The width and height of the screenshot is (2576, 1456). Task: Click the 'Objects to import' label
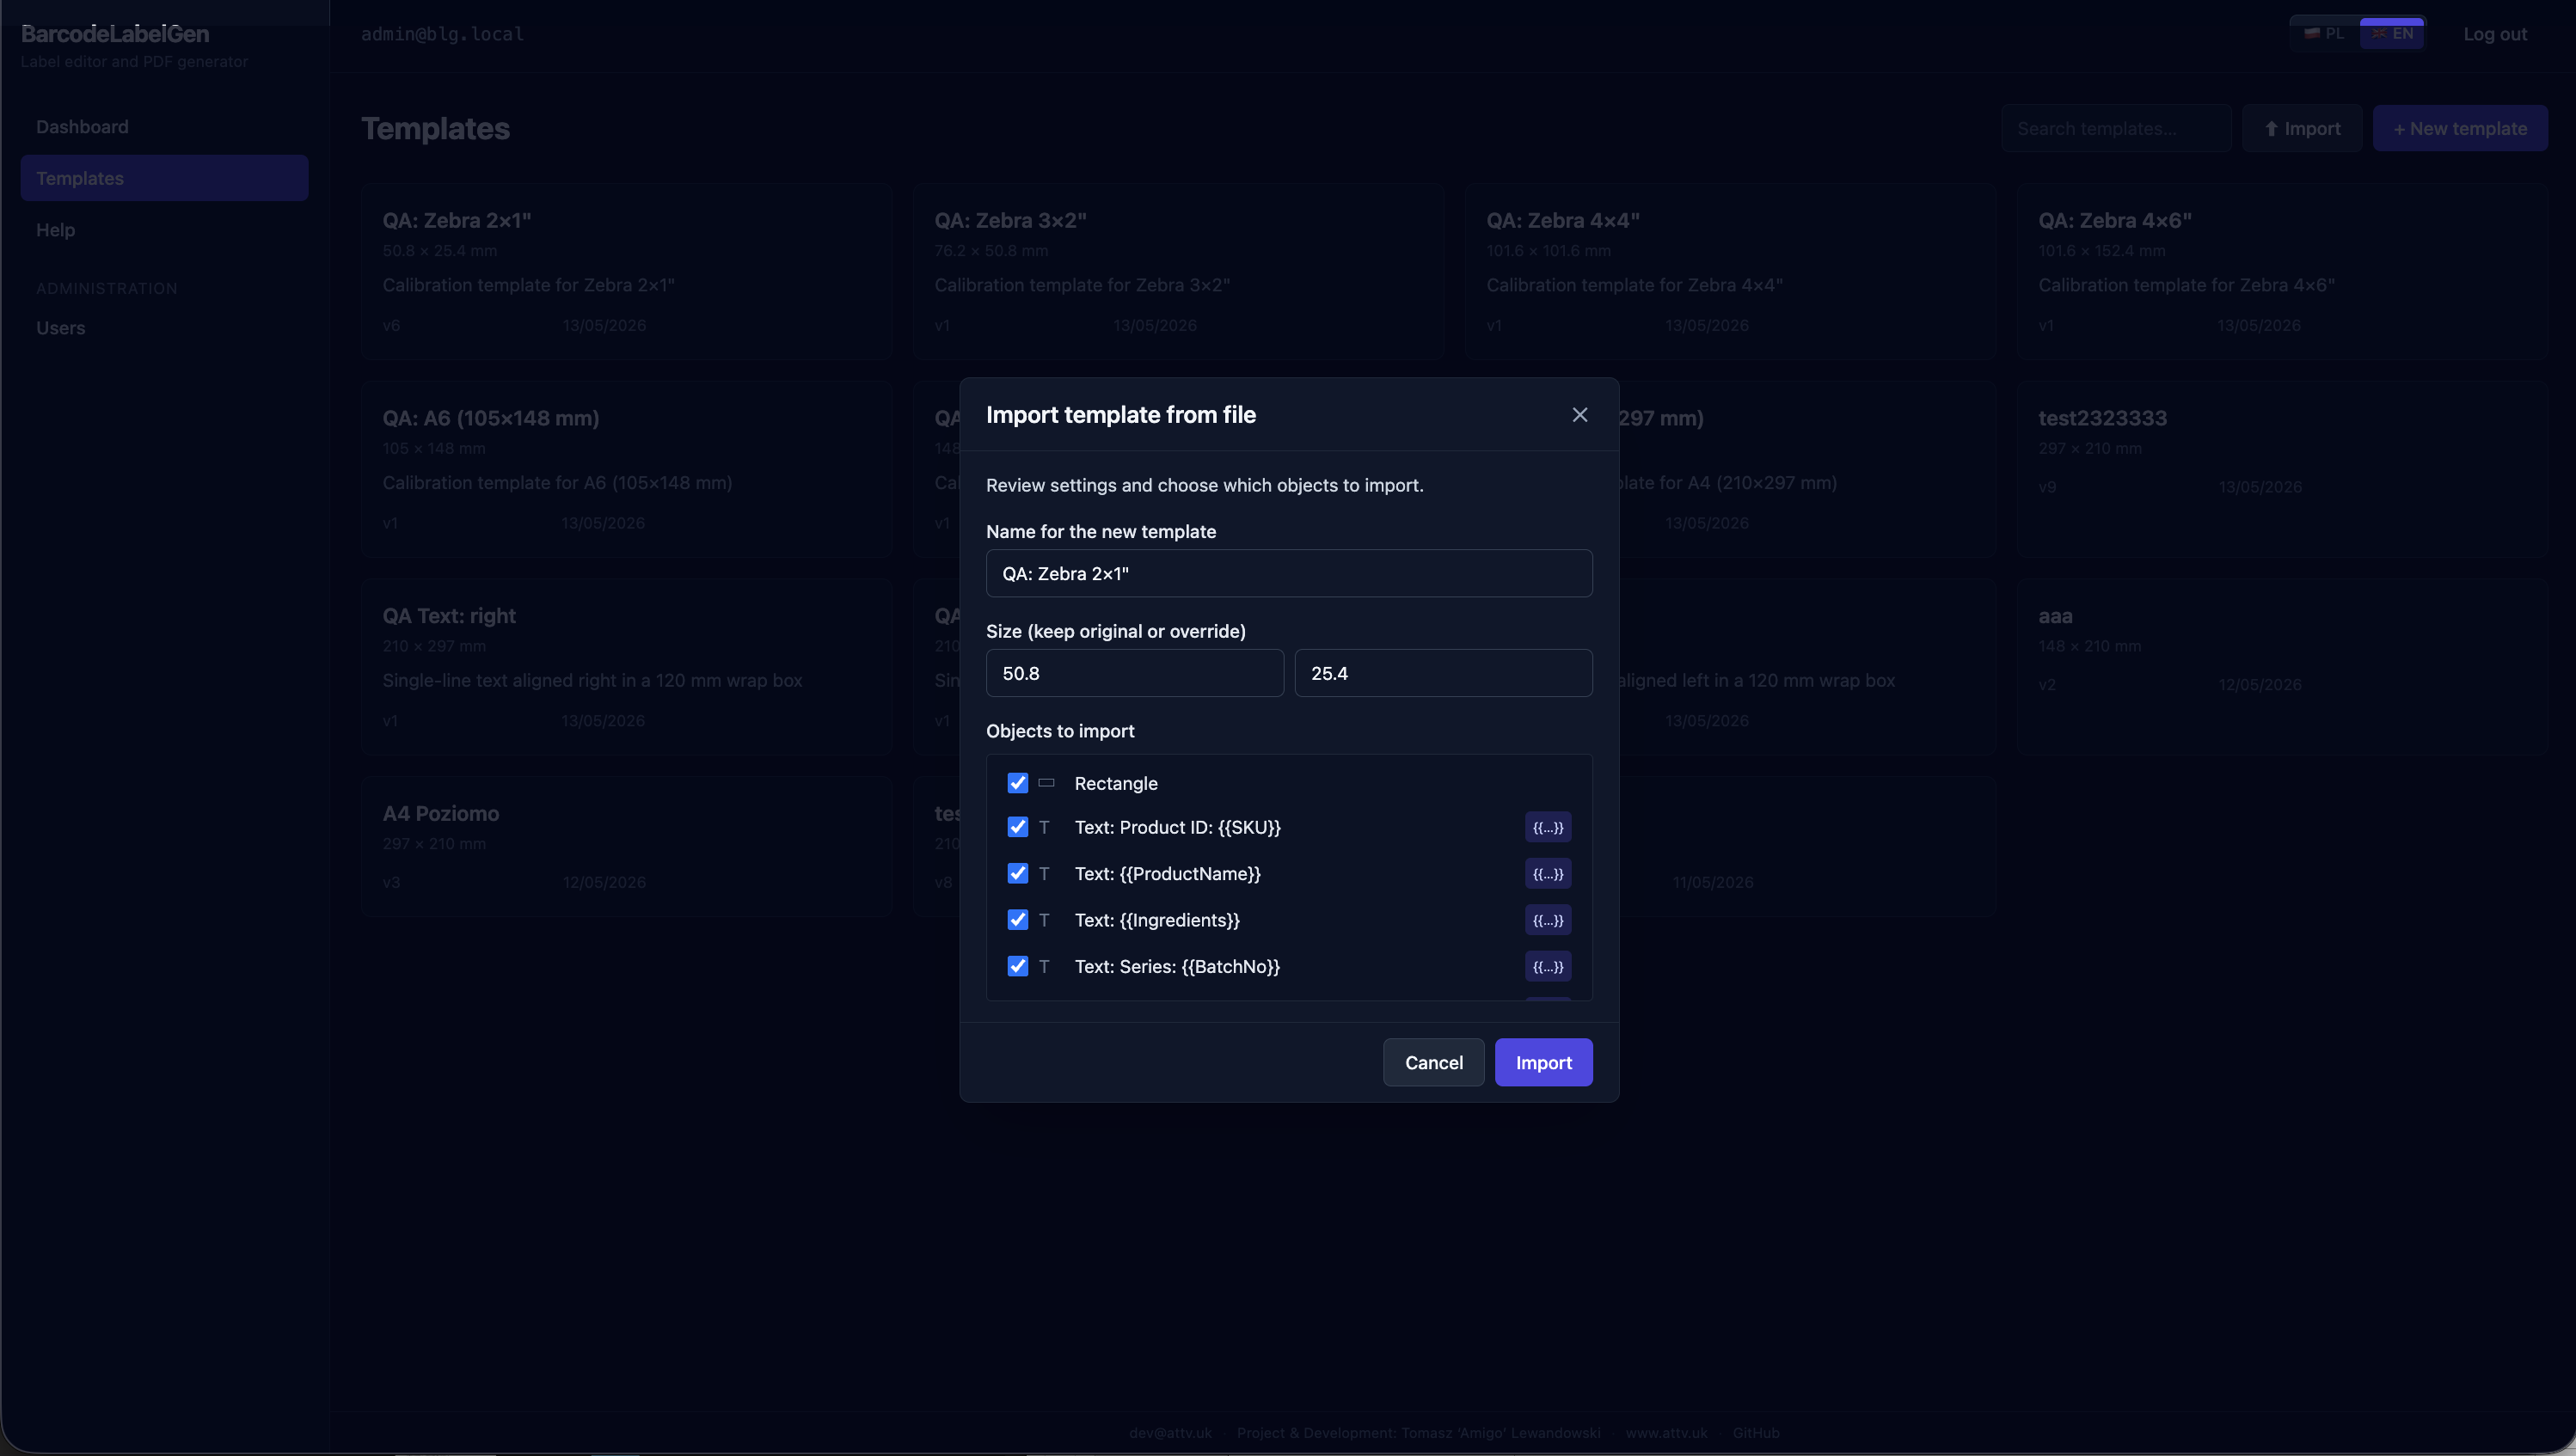pyautogui.click(x=1060, y=731)
